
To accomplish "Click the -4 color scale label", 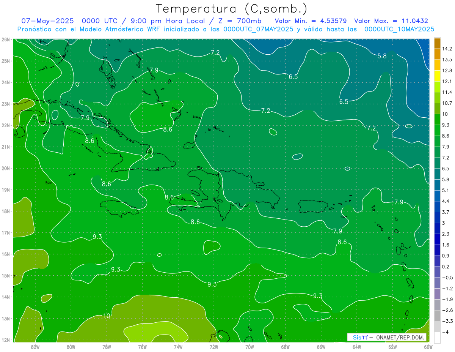I will pyautogui.click(x=445, y=332).
